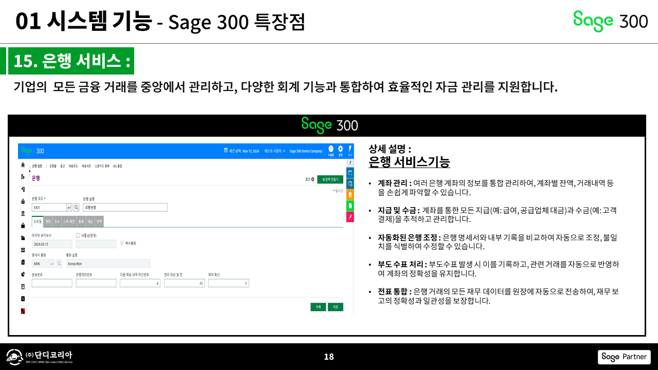
Task: Click the Sage 300 logo in blue header
Action: tap(32, 151)
